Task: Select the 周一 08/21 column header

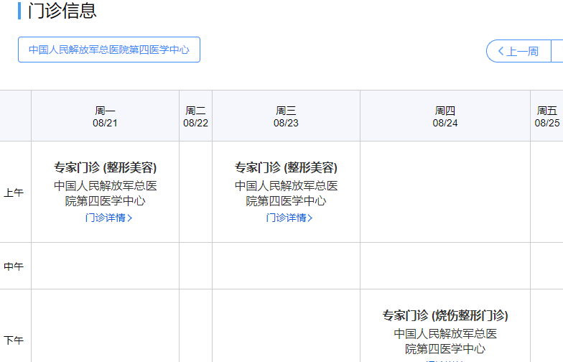Action: click(x=105, y=116)
